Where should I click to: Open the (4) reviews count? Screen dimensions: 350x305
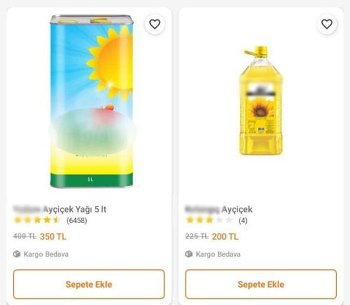pos(243,221)
